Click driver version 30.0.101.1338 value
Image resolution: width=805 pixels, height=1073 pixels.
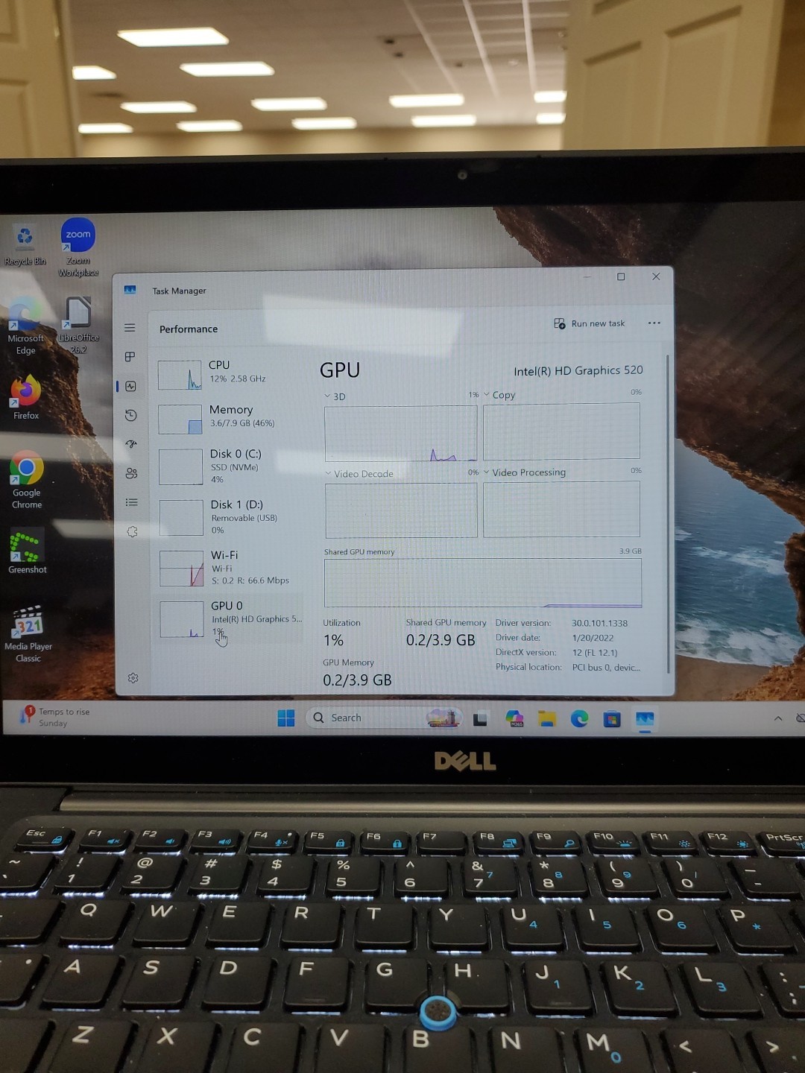[600, 623]
